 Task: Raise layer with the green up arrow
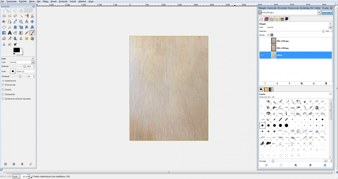277,83
